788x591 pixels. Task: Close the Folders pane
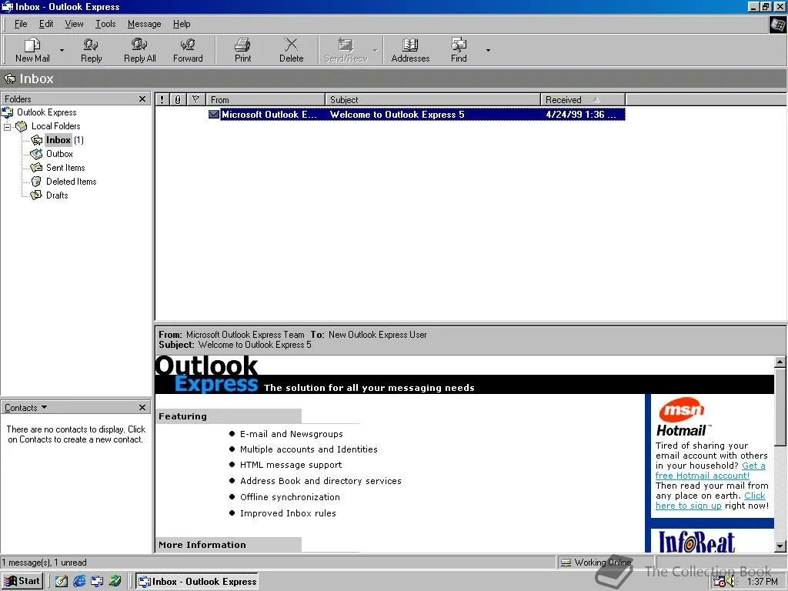pos(142,99)
